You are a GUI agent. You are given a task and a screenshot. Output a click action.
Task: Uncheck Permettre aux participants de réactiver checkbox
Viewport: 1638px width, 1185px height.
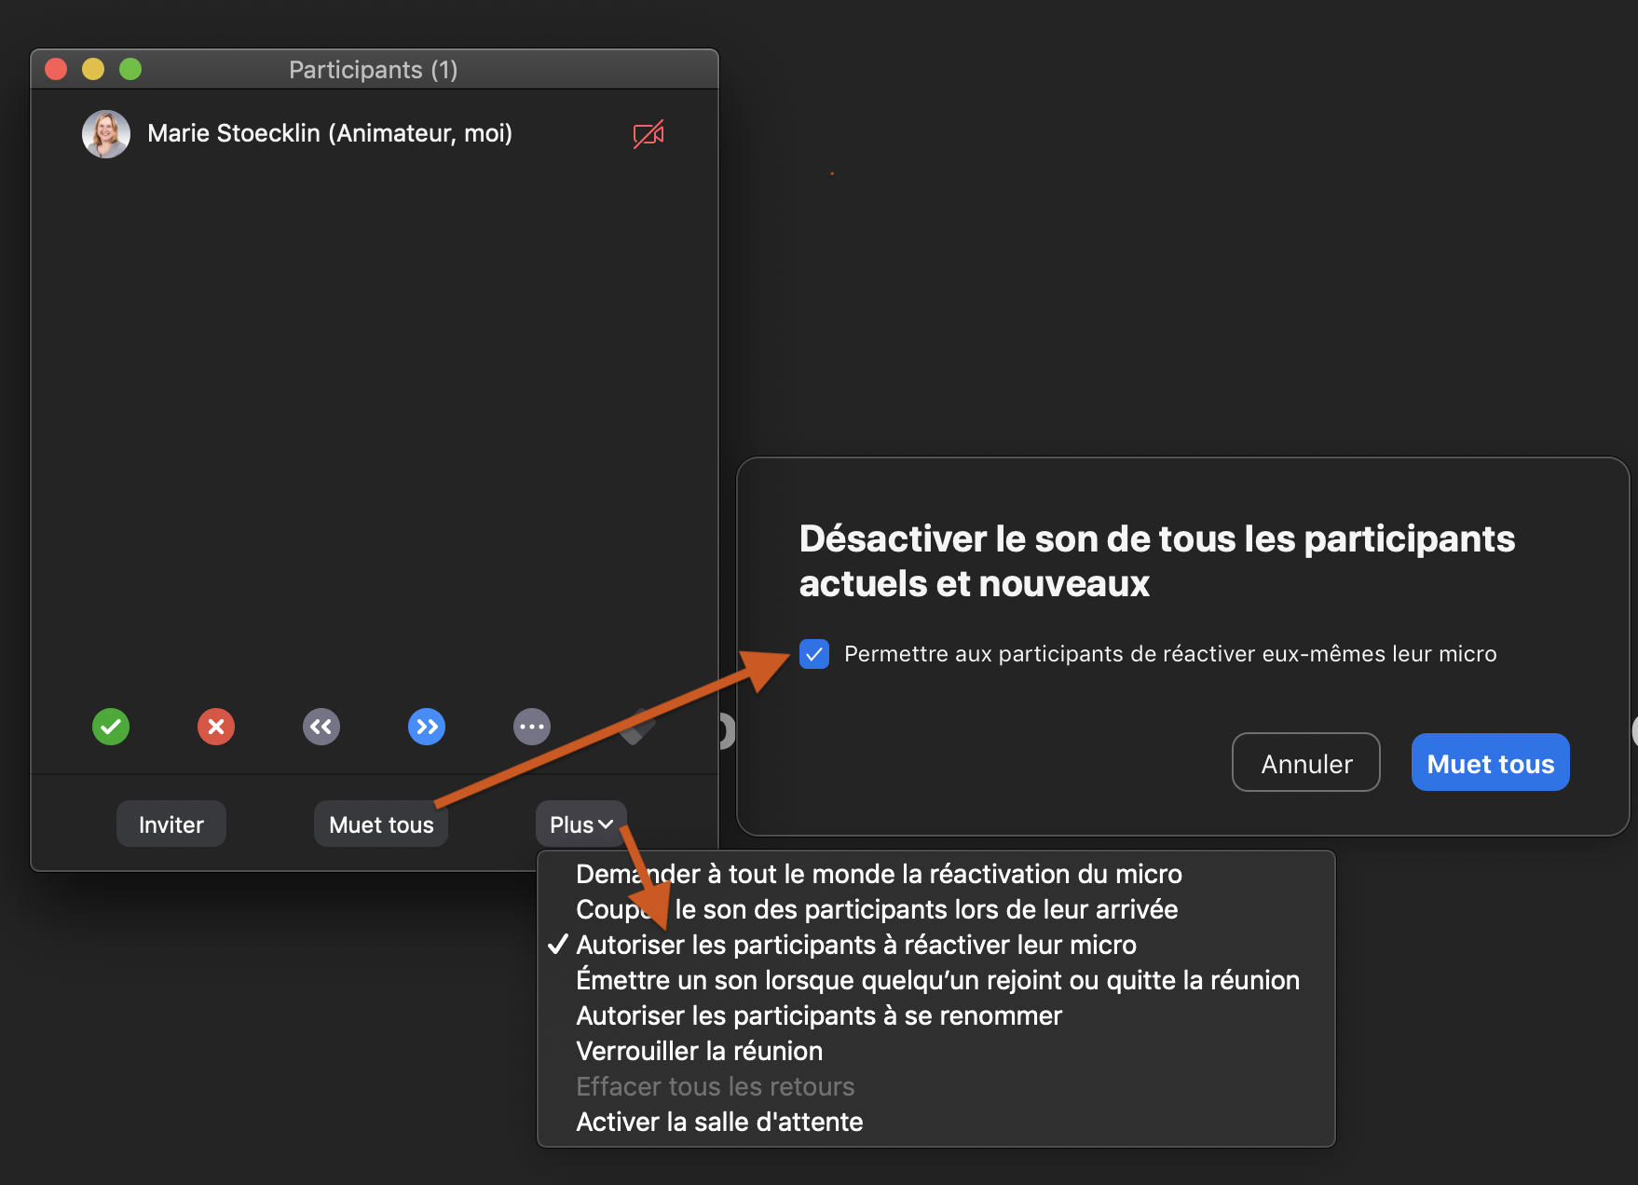tap(814, 654)
